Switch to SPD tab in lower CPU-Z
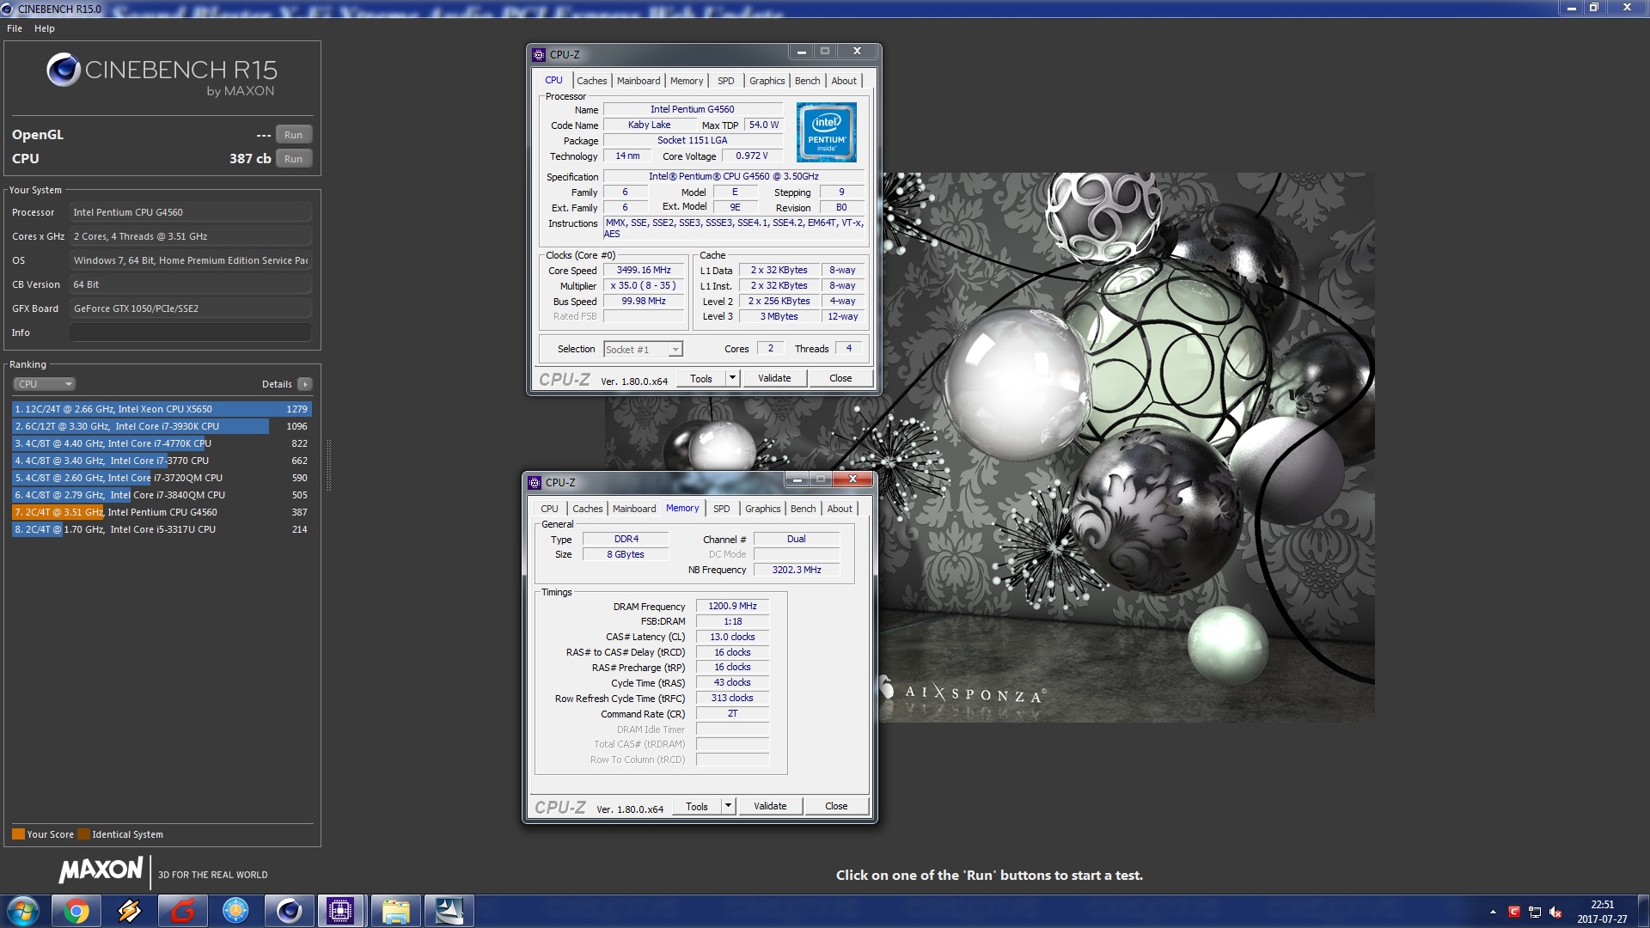Image resolution: width=1650 pixels, height=928 pixels. (x=722, y=509)
